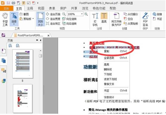Screen dimensions: 166x115
Task: Click the 截图 snapshot tool
Action: pos(24,14)
